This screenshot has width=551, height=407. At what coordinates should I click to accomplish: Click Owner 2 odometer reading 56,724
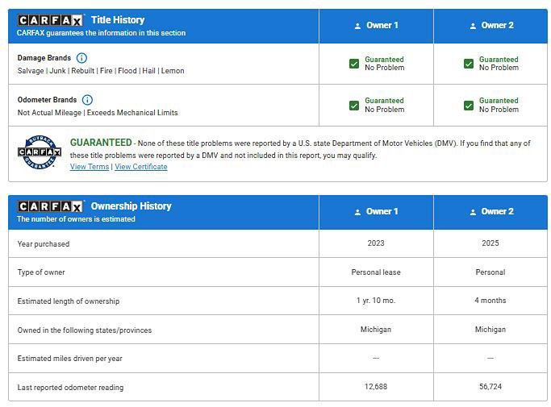click(490, 387)
